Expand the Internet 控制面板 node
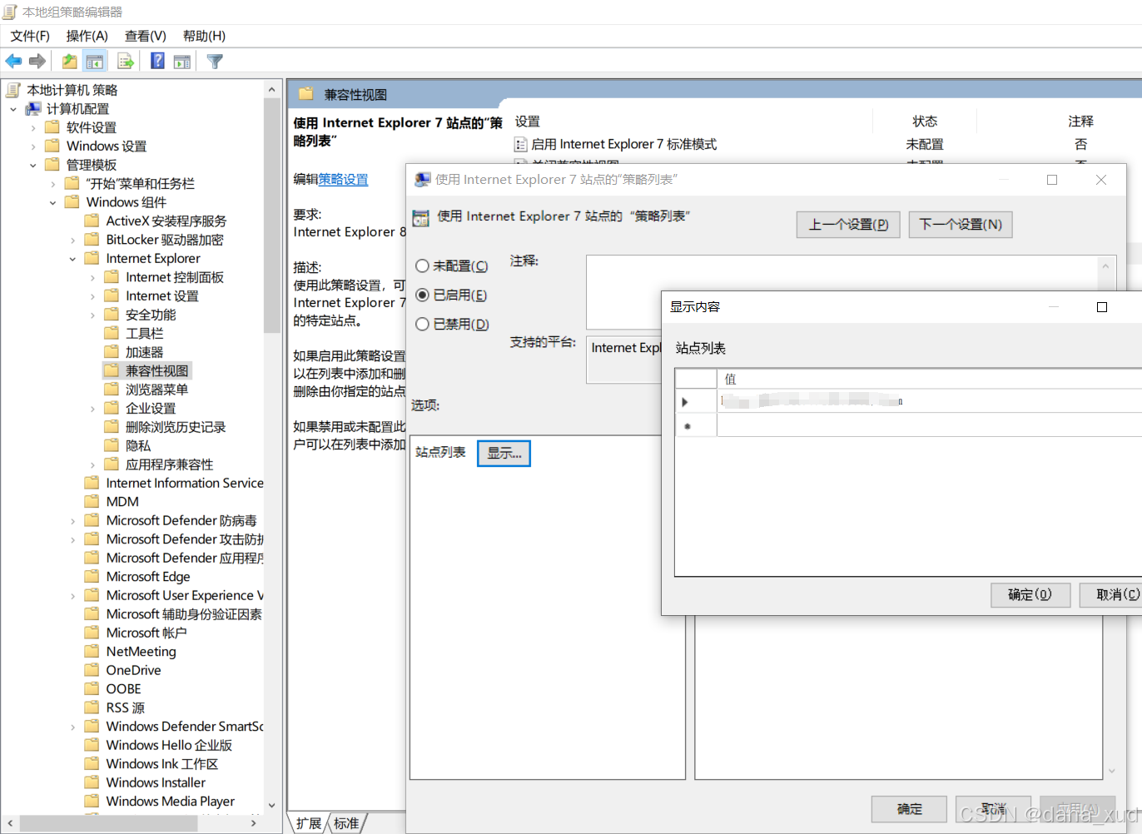 pos(92,277)
